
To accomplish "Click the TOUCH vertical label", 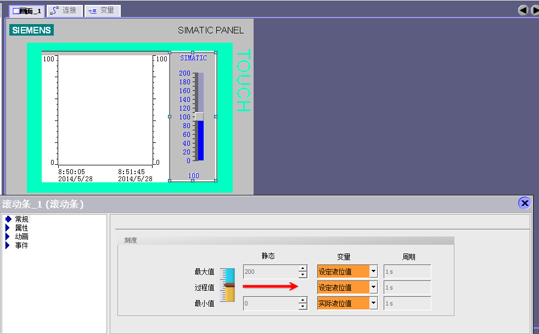I will [243, 80].
